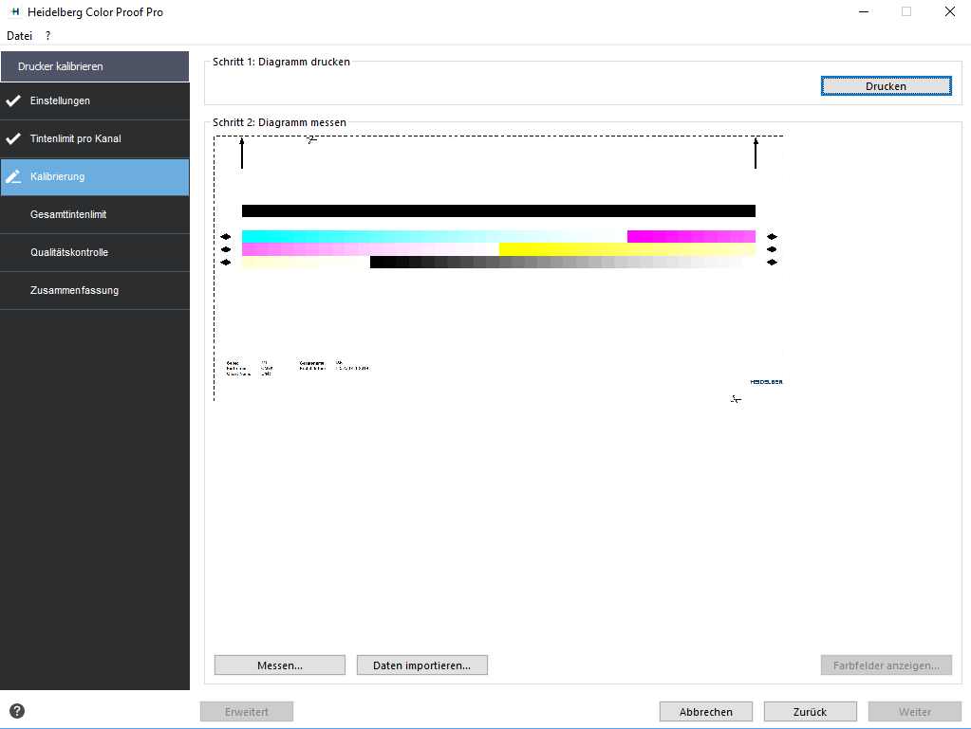The image size is (971, 729).
Task: Click the Daten importieren... button
Action: click(421, 665)
